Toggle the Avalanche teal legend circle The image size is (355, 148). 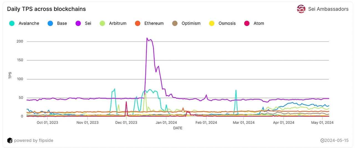12,24
